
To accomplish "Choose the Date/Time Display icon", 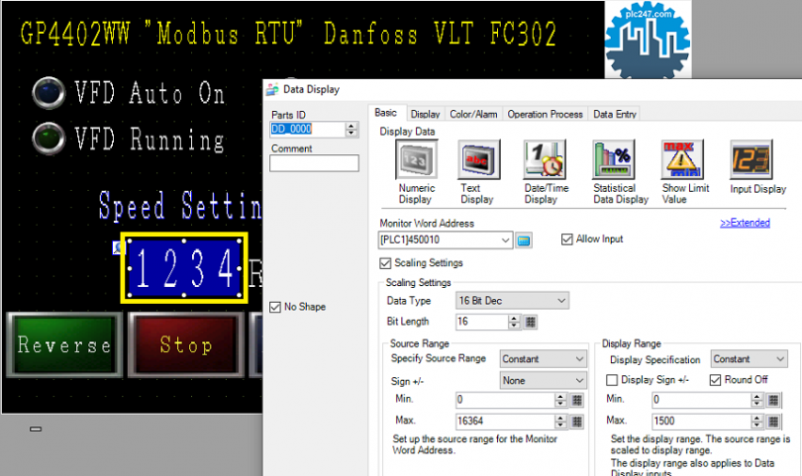I will click(545, 159).
